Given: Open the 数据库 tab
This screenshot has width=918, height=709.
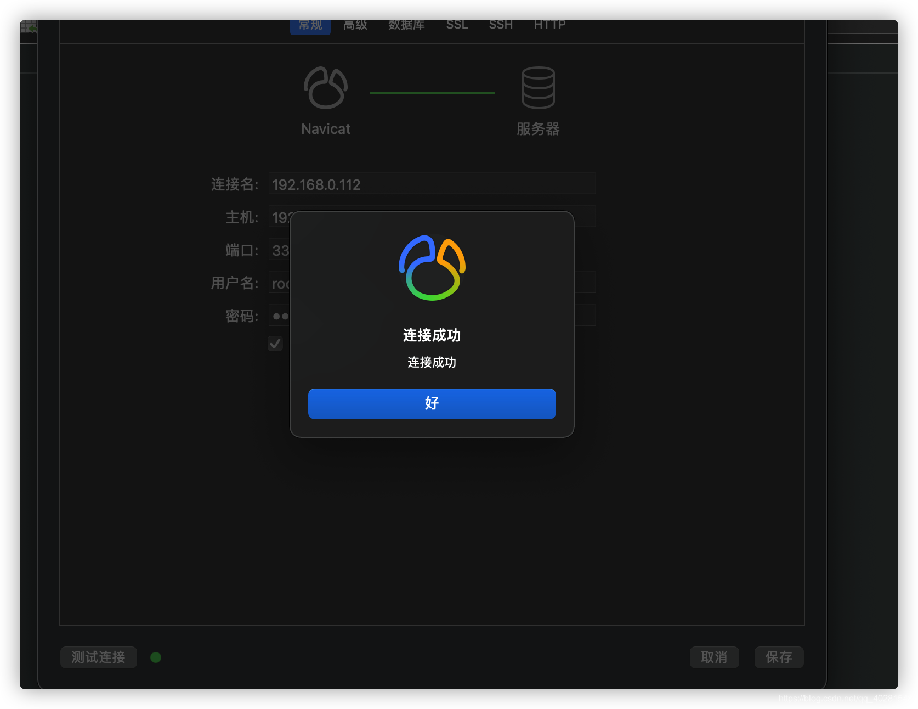Looking at the screenshot, I should [406, 24].
